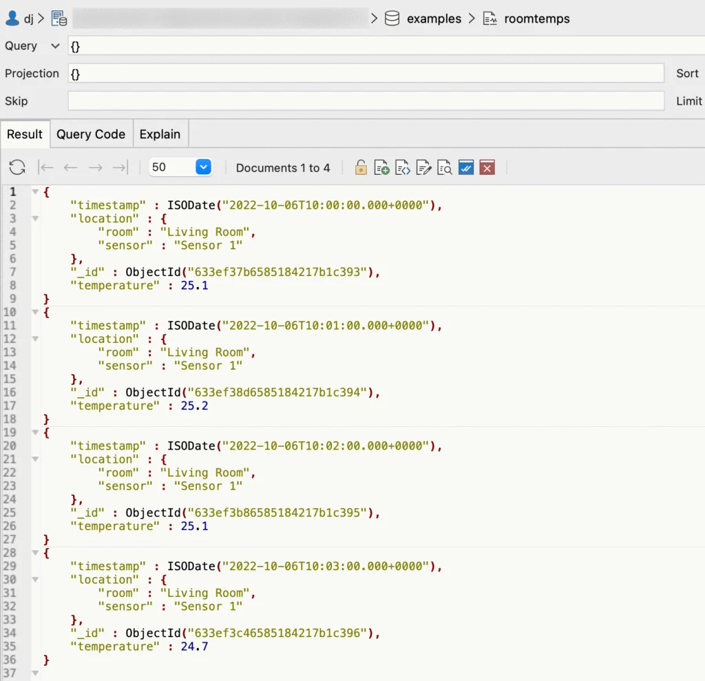This screenshot has width=705, height=681.
Task: Open the page size dropdown showing 50
Action: [203, 167]
